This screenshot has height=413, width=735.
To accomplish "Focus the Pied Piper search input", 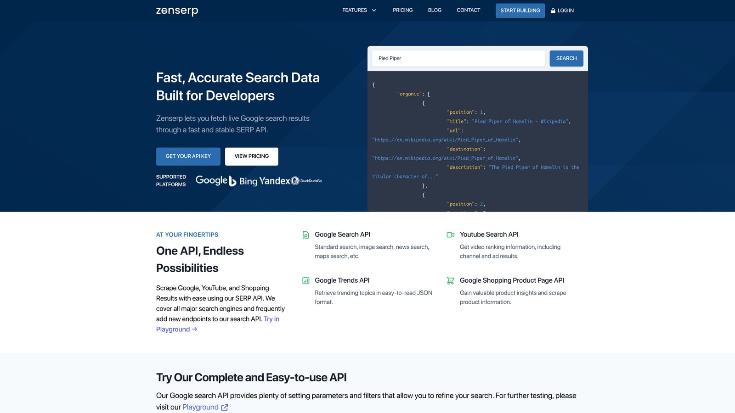I will click(458, 58).
